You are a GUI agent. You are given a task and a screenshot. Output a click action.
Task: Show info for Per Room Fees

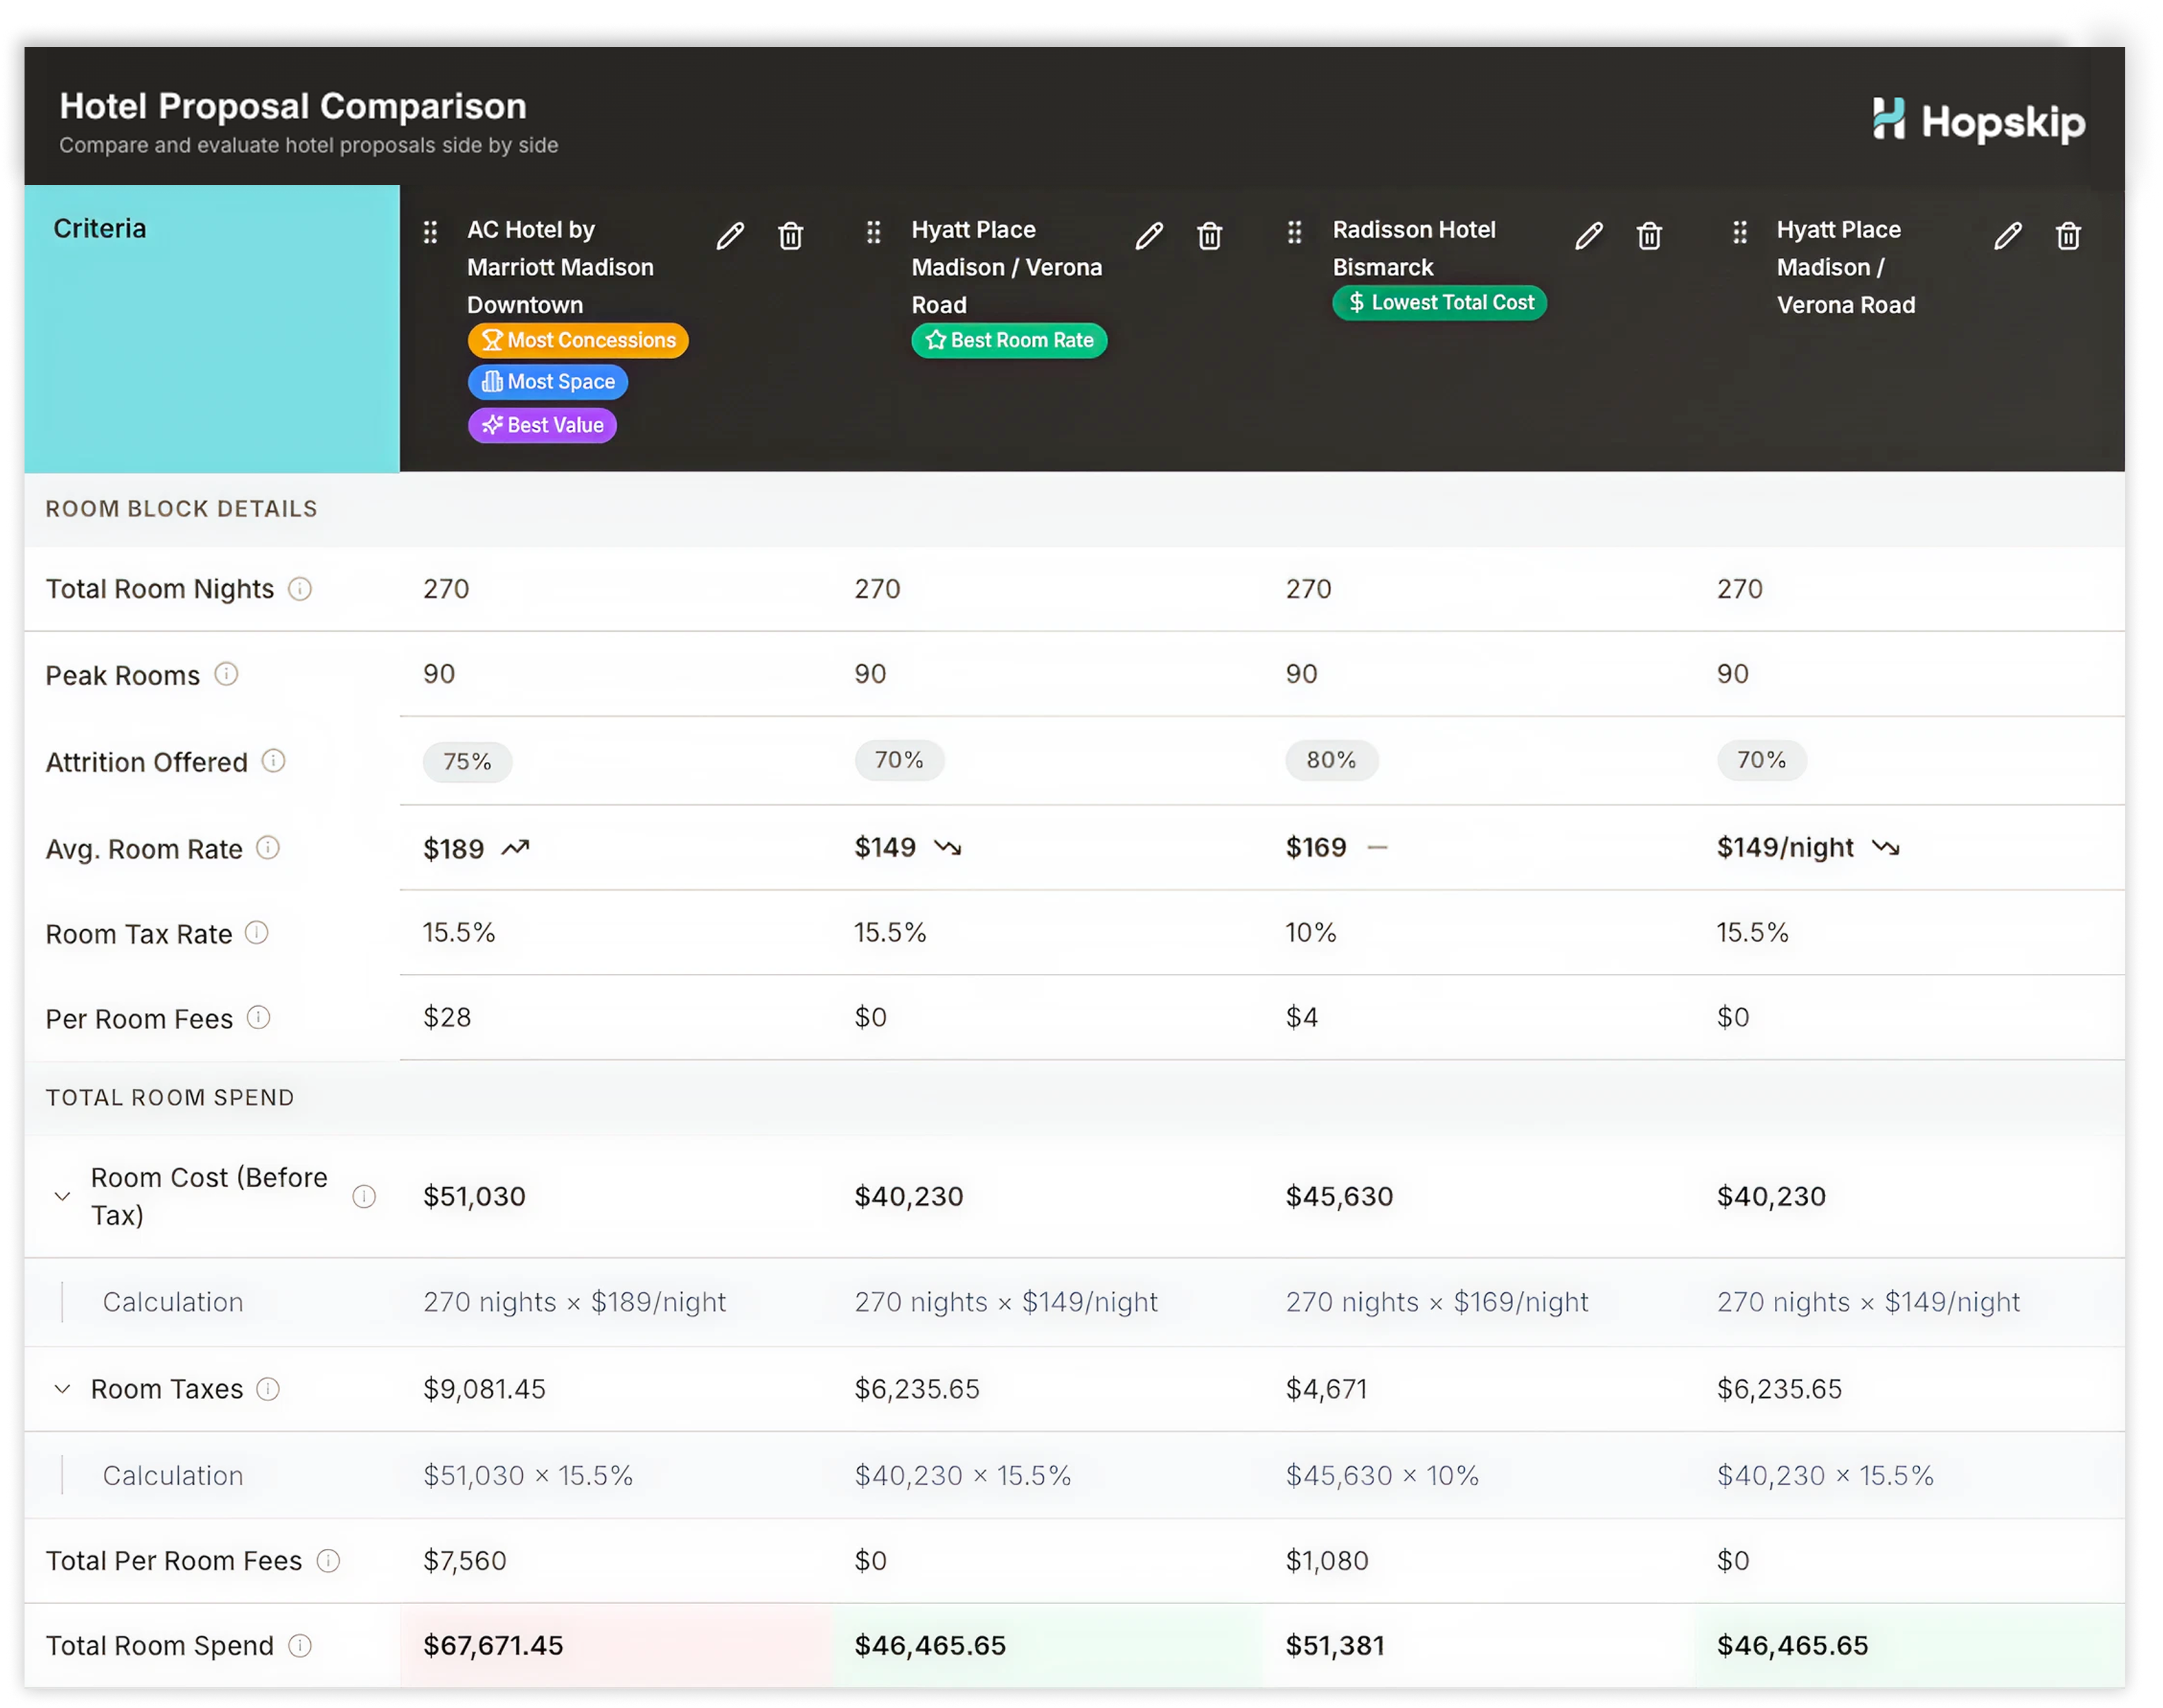(x=258, y=1018)
